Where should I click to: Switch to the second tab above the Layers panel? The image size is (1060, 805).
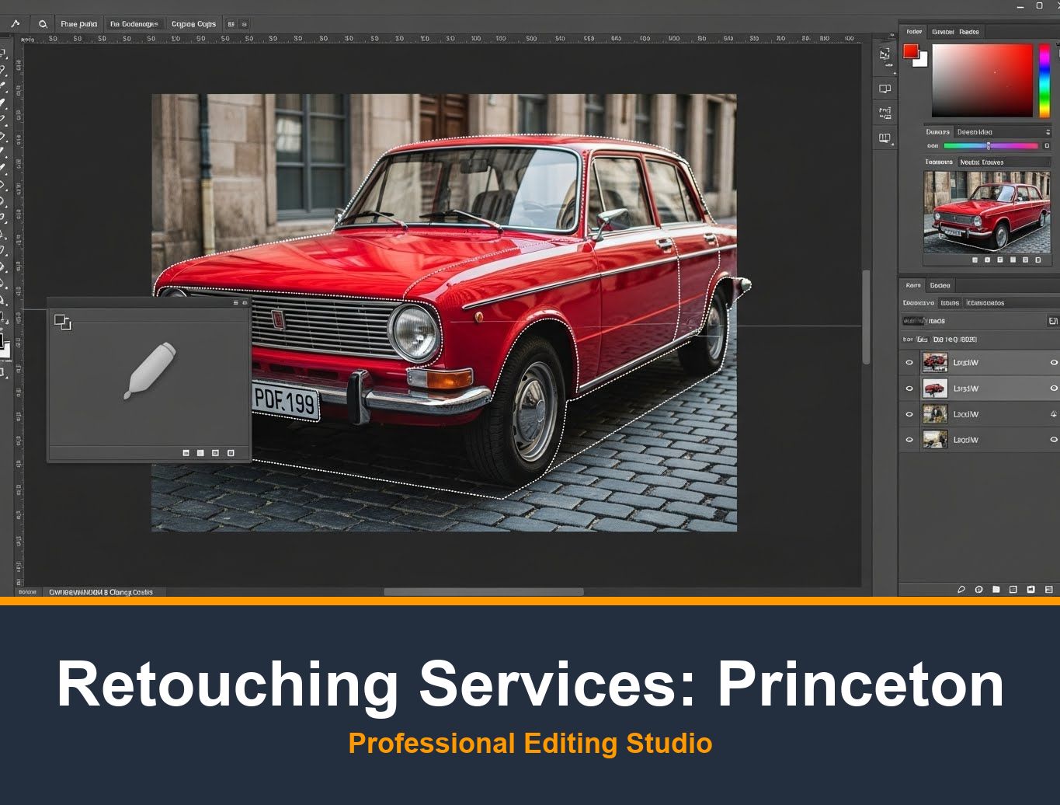coord(940,285)
